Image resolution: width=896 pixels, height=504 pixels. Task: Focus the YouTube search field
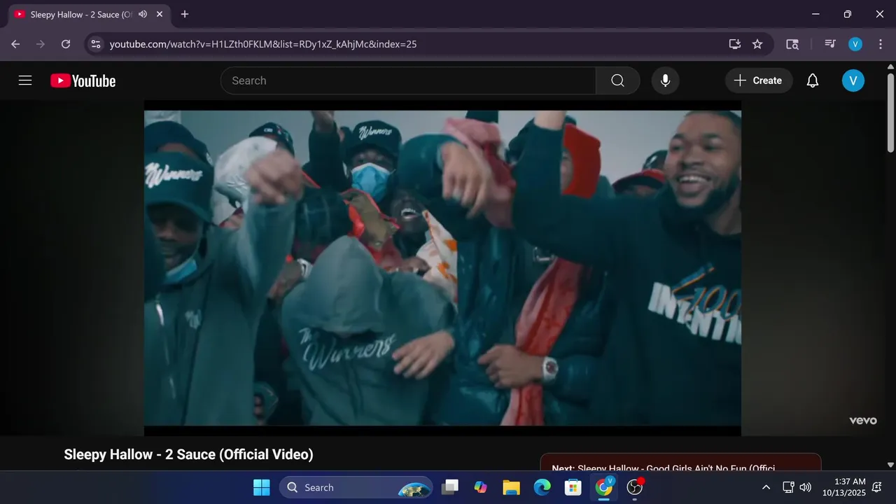pos(408,80)
